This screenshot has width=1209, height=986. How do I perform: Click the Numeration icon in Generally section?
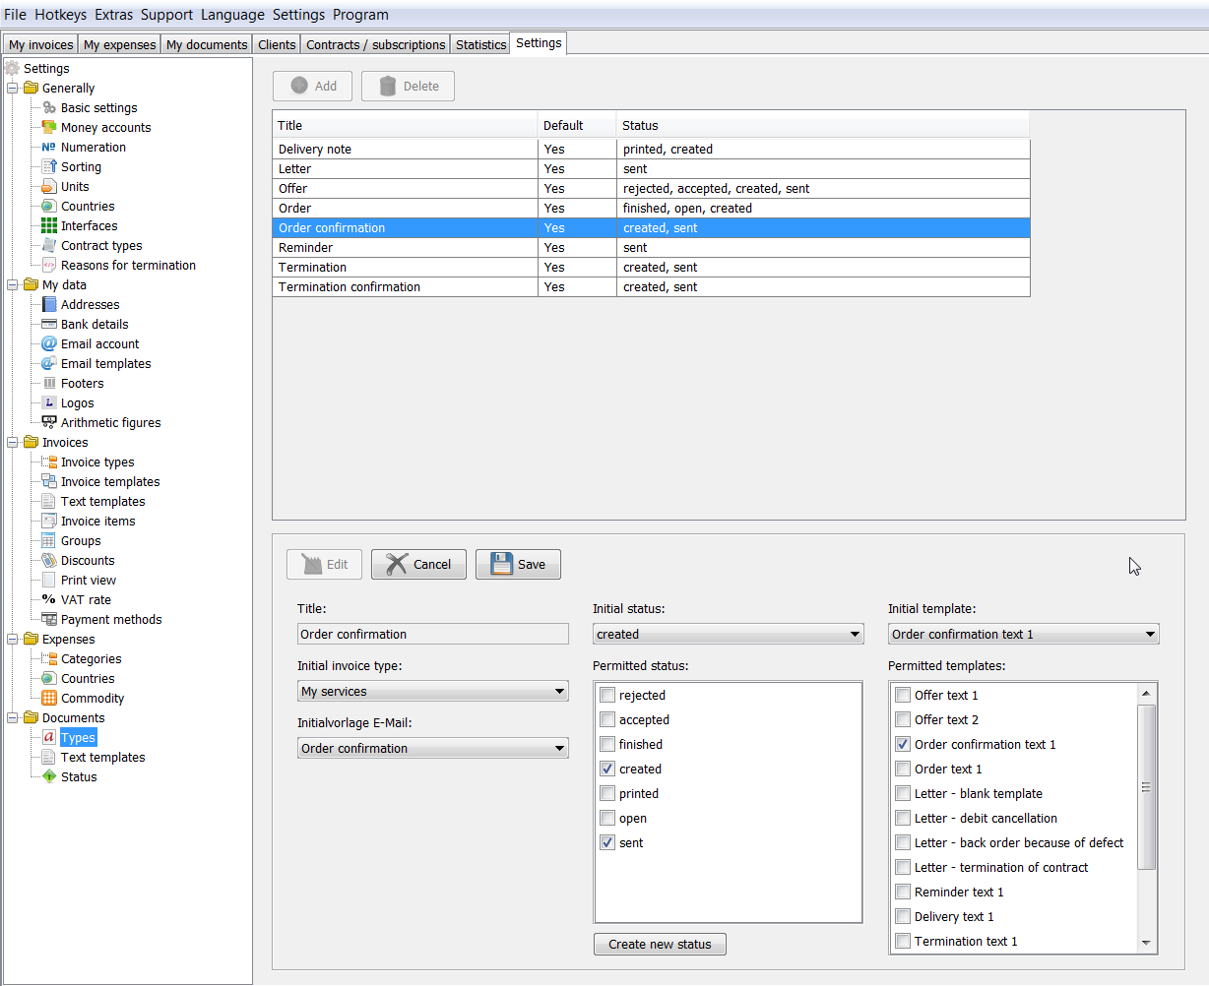point(49,148)
